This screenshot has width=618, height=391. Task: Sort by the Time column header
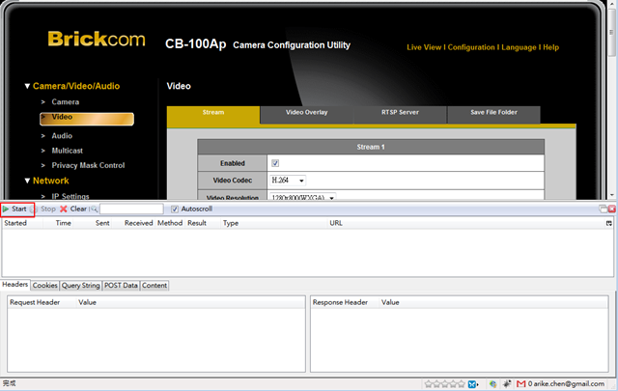[58, 223]
